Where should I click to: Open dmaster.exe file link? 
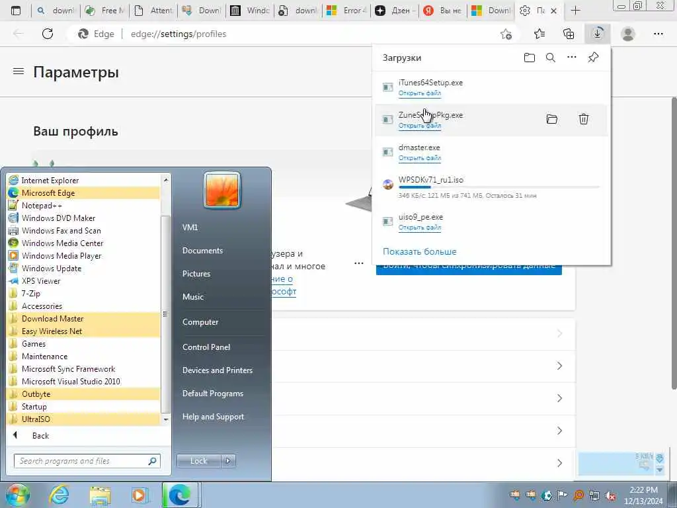(x=420, y=157)
